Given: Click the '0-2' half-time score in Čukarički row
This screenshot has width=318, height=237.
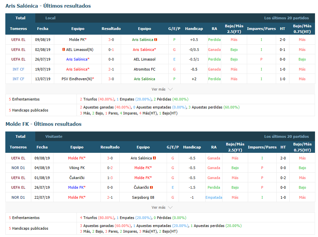Looking at the screenshot, I should [x=283, y=178].
